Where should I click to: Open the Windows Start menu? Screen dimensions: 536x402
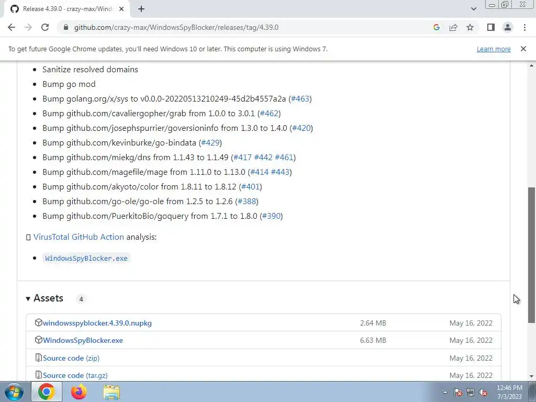[14, 392]
